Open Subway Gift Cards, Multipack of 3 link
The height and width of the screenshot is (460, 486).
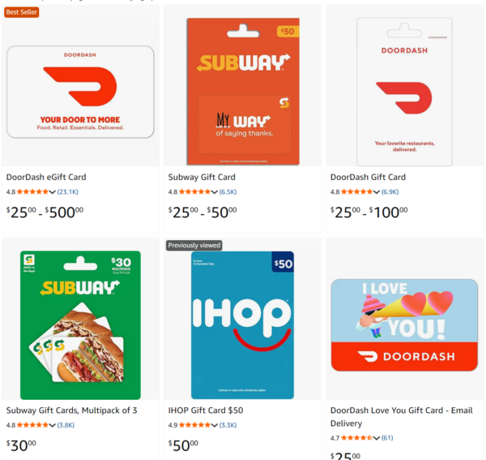click(71, 411)
